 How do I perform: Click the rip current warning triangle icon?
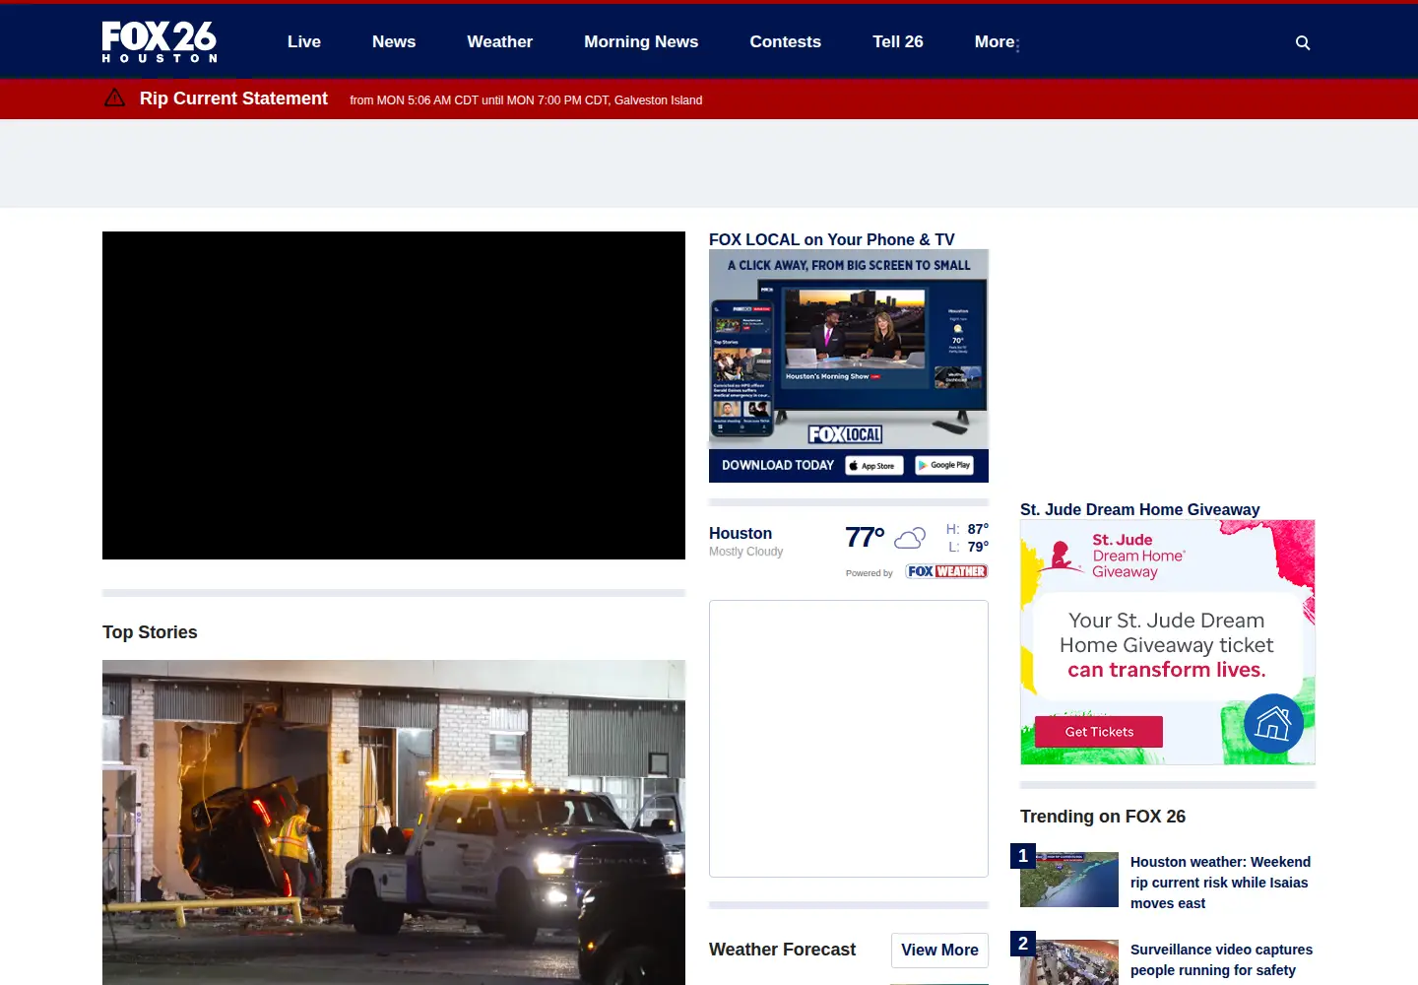point(114,98)
